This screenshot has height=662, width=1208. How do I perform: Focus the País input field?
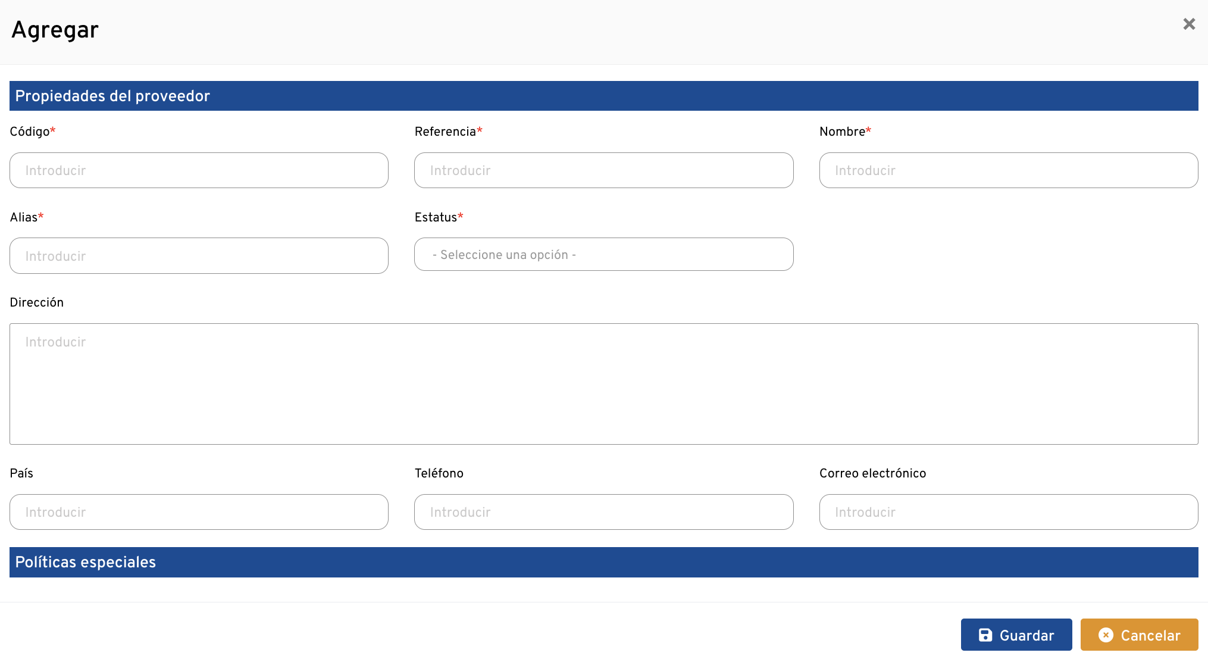point(199,512)
